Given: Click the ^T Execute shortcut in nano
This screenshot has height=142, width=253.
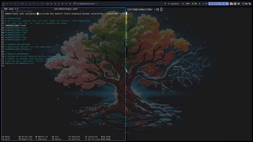Looking at the screenshot, I should tap(74, 137).
